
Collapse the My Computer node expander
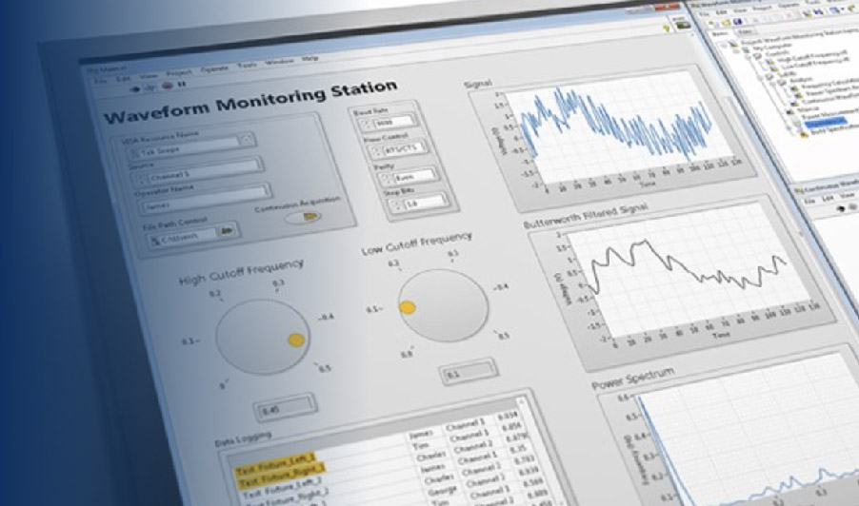tap(737, 49)
